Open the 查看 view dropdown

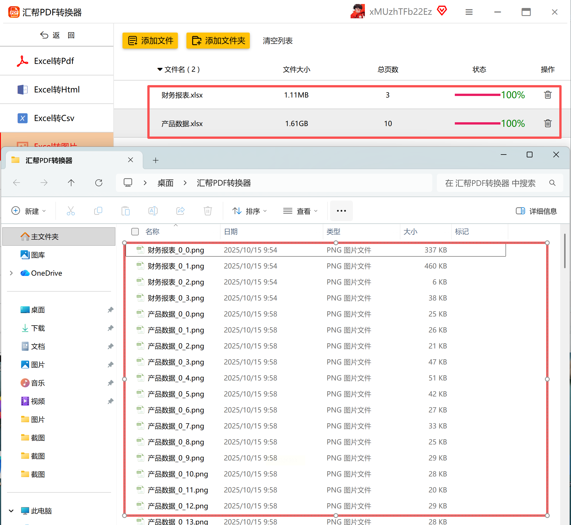coord(300,211)
